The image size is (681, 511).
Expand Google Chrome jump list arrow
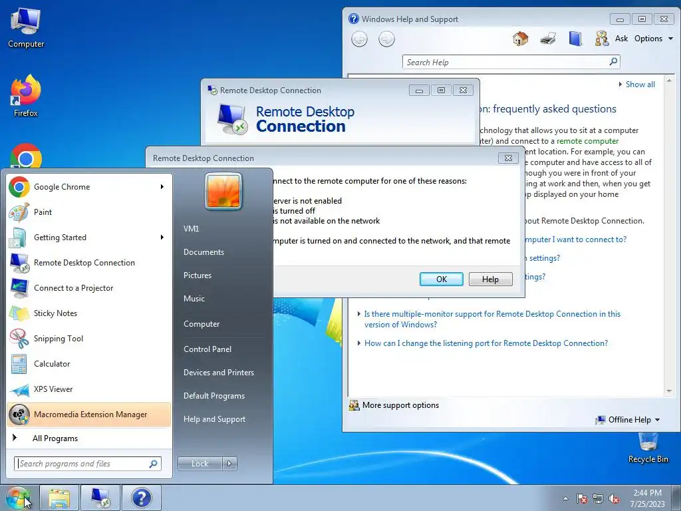(162, 187)
